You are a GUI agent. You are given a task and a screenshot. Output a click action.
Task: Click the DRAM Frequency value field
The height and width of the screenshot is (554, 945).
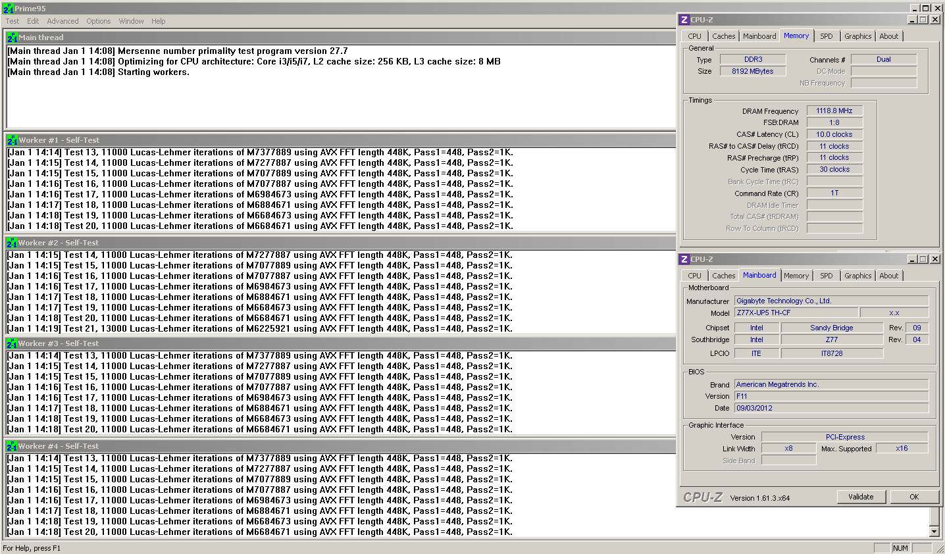pyautogui.click(x=834, y=111)
